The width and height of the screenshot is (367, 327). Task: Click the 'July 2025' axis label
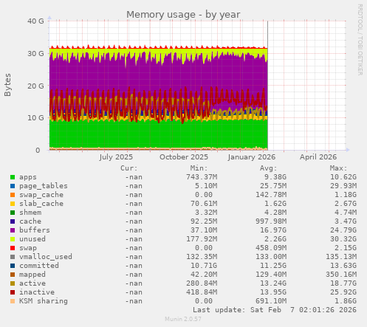click(x=116, y=157)
